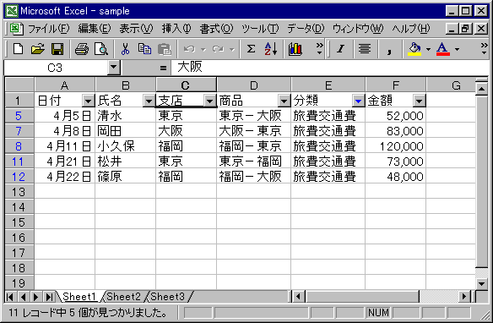Viewport: 493px width, 323px height.
Task: Print the sheet with the printer icon
Action: pos(82,49)
